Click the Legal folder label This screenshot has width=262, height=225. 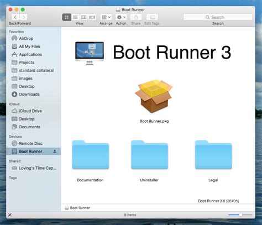click(213, 180)
